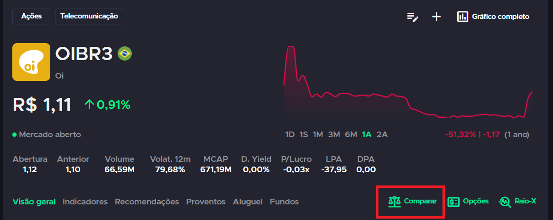The image size is (553, 220).
Task: Select the 1S chart period
Action: 304,134
